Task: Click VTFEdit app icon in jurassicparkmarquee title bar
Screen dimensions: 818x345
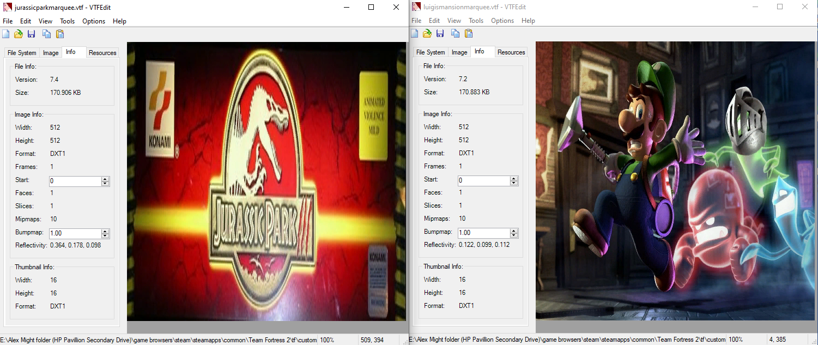Action: [7, 7]
